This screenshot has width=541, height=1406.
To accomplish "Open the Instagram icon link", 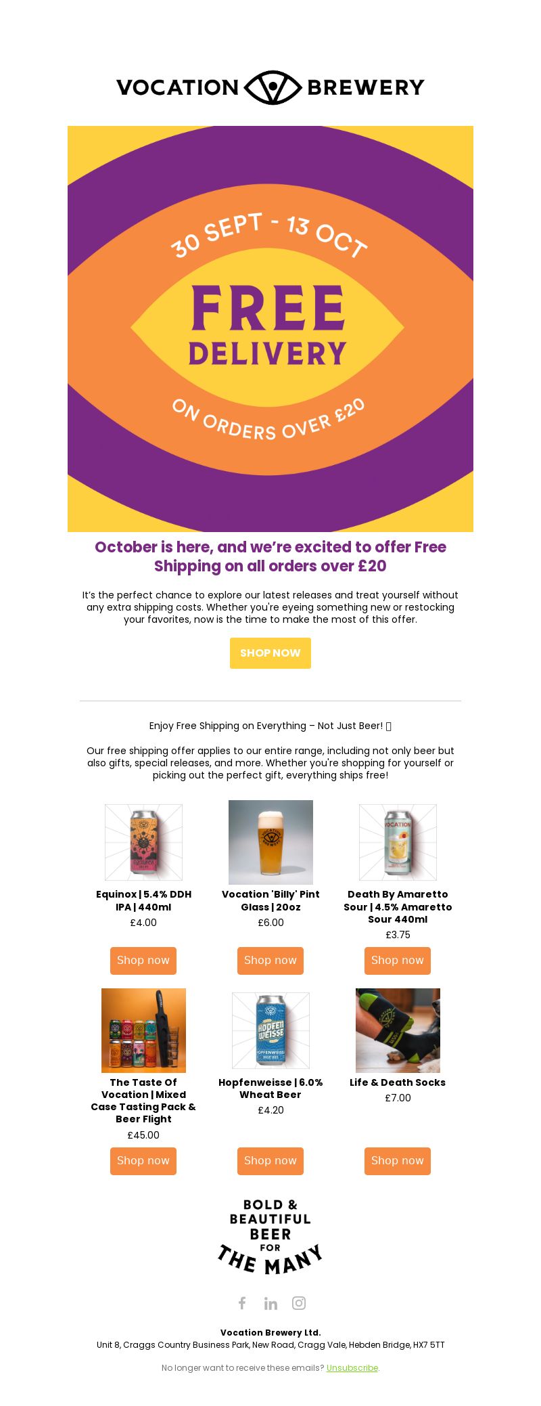I will pyautogui.click(x=299, y=1303).
